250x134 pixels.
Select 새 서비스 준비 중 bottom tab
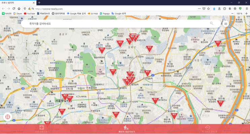tap(209, 129)
